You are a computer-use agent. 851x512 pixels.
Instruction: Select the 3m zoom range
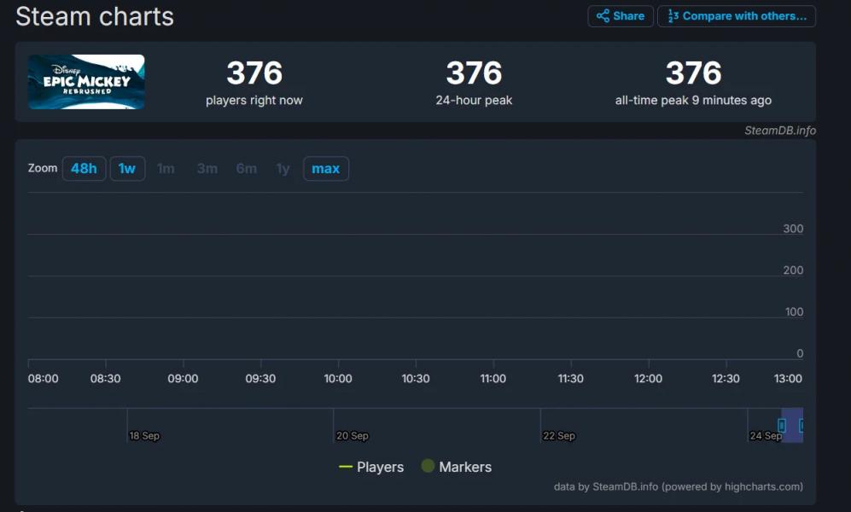point(207,169)
